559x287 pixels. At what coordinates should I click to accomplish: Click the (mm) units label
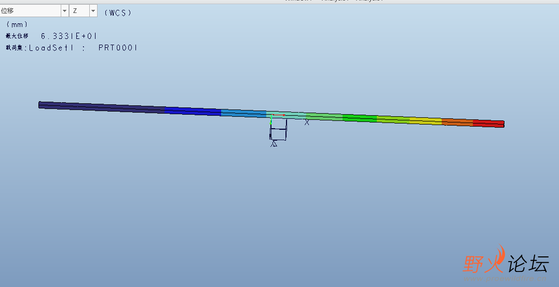pos(17,24)
